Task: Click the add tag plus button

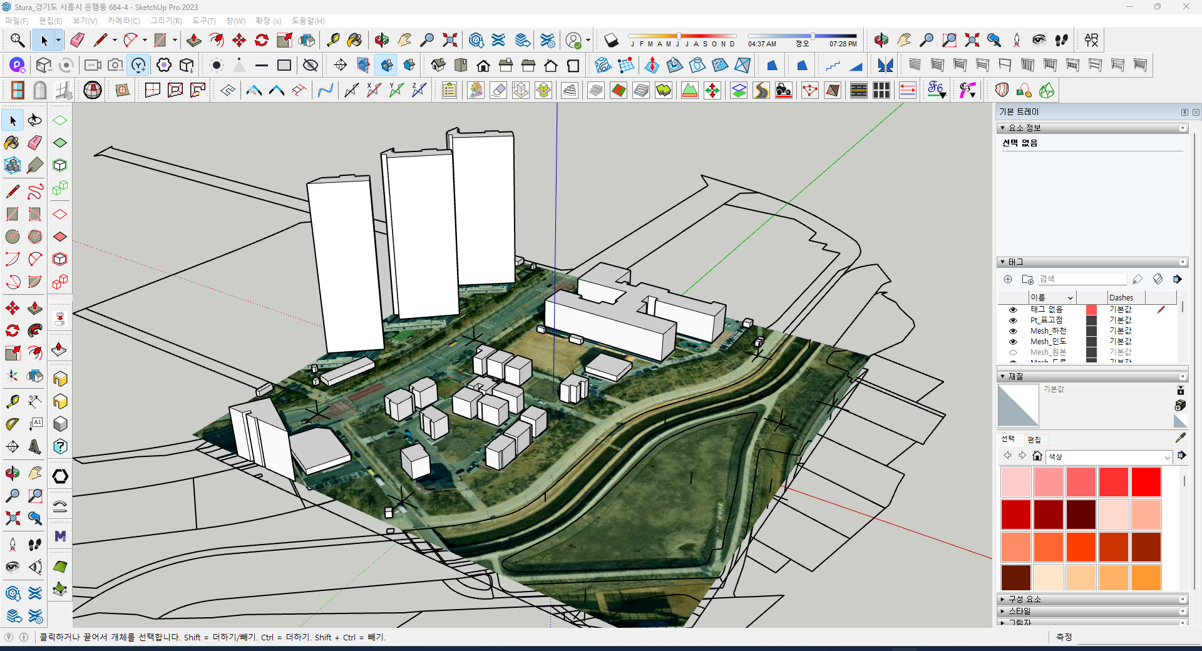Action: click(1008, 279)
